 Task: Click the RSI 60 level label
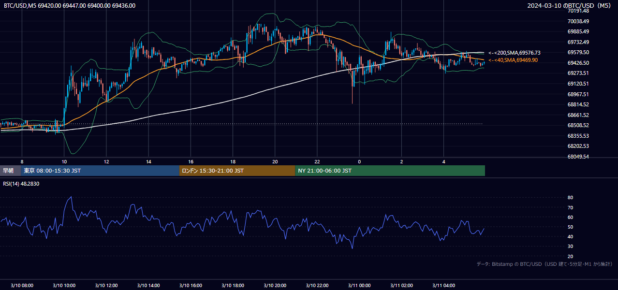point(571,217)
